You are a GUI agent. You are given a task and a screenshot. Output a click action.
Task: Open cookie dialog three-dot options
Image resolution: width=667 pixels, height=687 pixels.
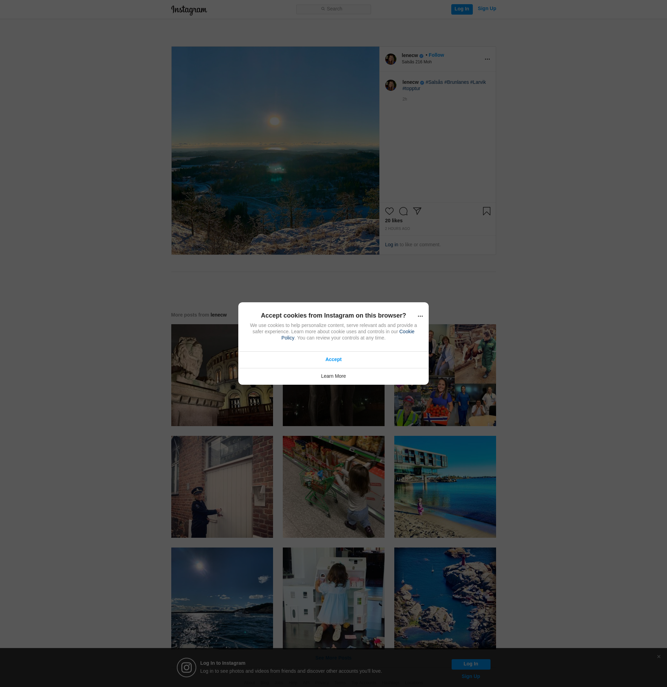(x=420, y=316)
